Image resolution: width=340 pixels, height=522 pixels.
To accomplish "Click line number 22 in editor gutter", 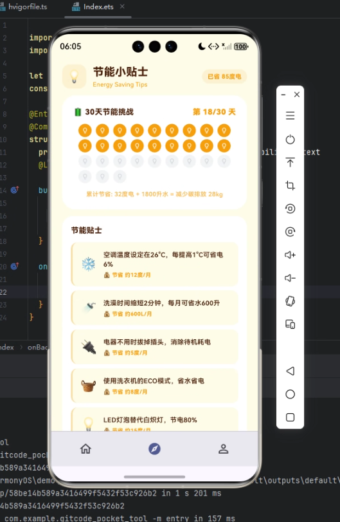I will [x=3, y=292].
